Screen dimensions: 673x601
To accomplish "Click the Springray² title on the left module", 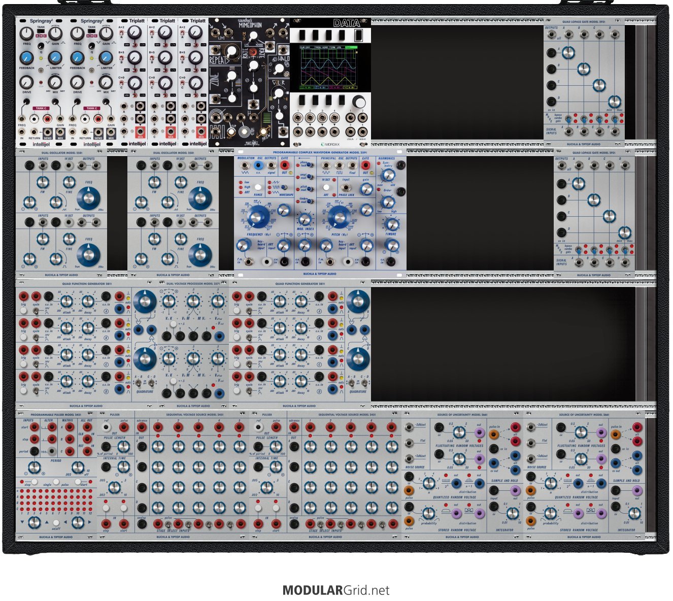I will (x=41, y=21).
